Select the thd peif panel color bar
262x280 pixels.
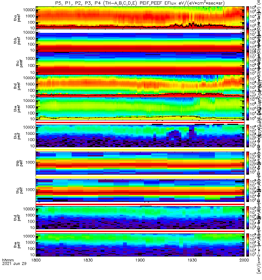(x=248, y=217)
